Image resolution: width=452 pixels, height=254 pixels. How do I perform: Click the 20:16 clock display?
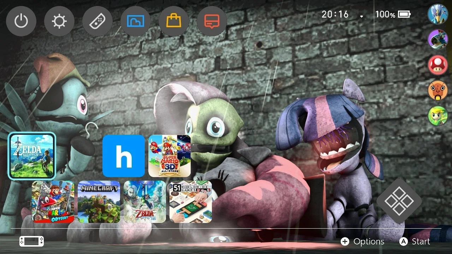335,14
